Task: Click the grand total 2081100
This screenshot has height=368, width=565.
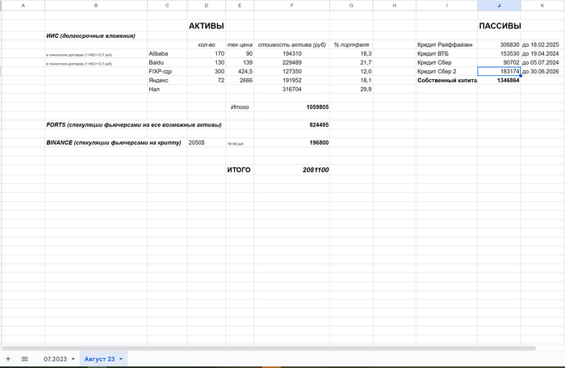Action: point(292,169)
